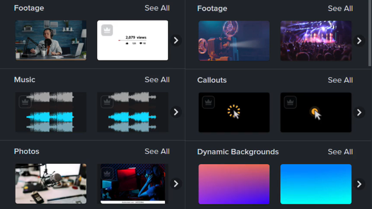Select the film projector footage clip
This screenshot has height=209, width=372.
[234, 40]
